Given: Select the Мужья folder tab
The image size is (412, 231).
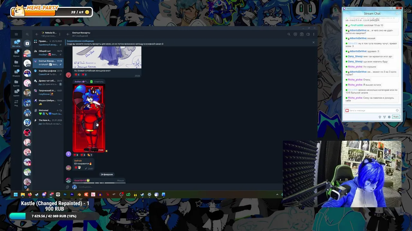Looking at the screenshot, I should tap(16, 53).
